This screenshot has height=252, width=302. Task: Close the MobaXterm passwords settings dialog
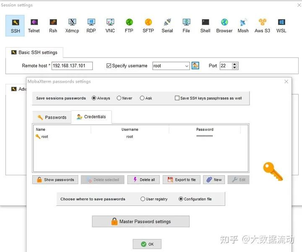(286, 81)
